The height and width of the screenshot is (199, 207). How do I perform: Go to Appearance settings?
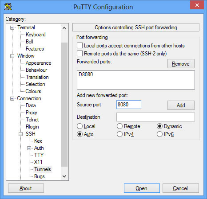[x=38, y=63]
